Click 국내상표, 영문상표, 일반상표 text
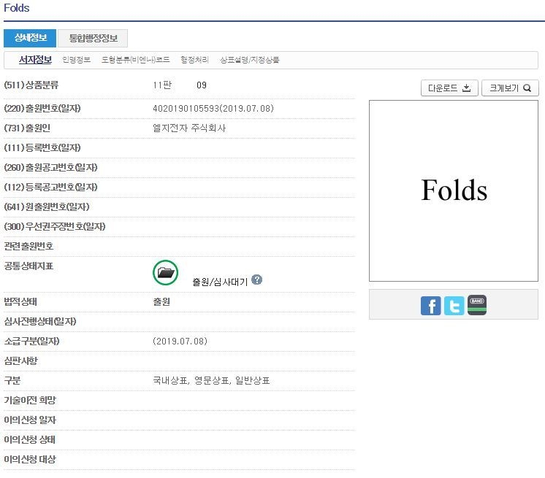Screen dimensions: 545x478 tap(211, 380)
